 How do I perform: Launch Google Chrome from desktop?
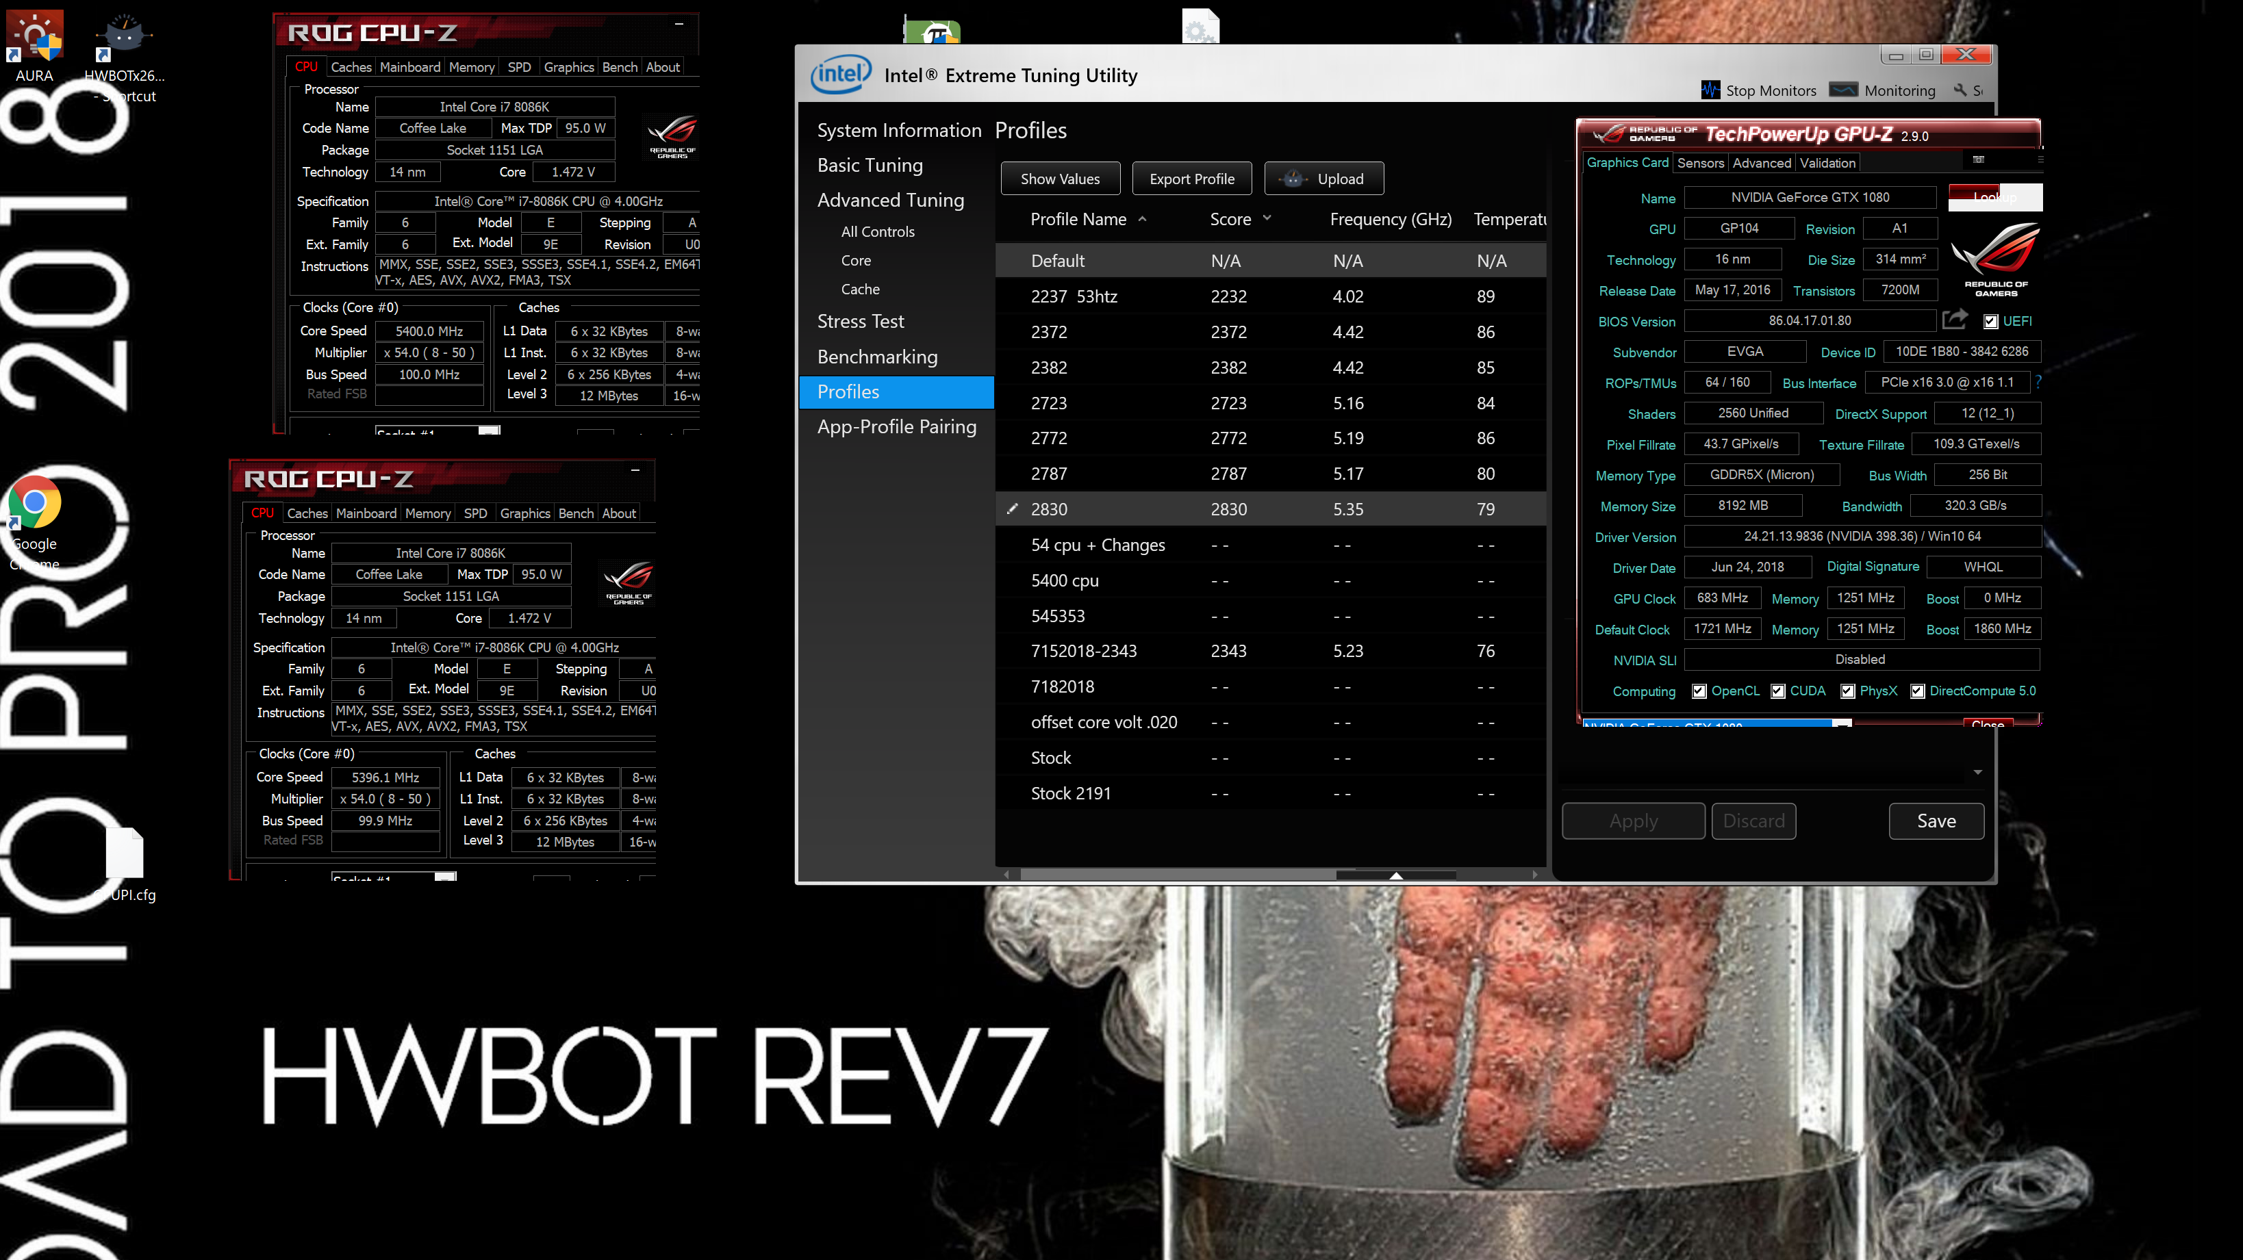click(x=35, y=503)
